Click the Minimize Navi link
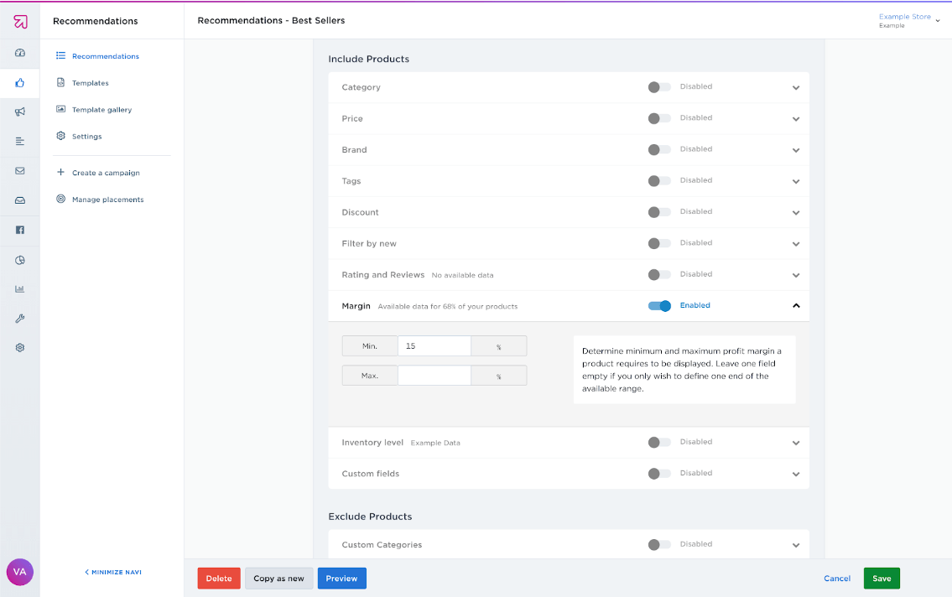This screenshot has width=952, height=597. [113, 572]
